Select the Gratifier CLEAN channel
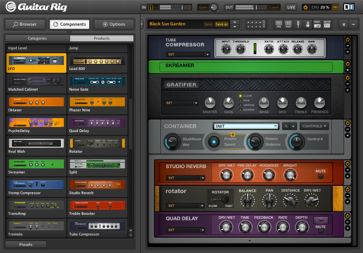The height and width of the screenshot is (253, 363). 240,96
